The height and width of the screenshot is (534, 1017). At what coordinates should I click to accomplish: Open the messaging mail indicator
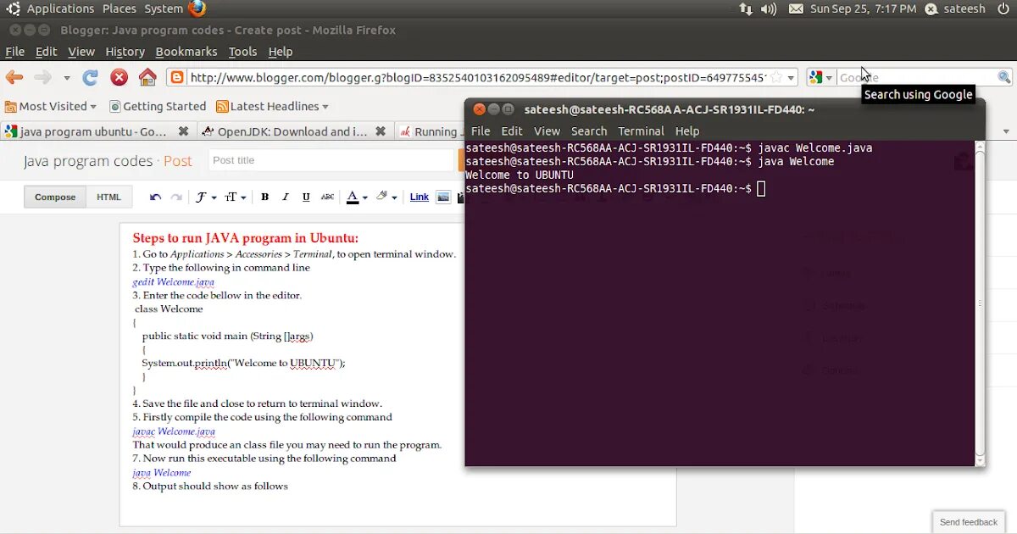[x=796, y=8]
